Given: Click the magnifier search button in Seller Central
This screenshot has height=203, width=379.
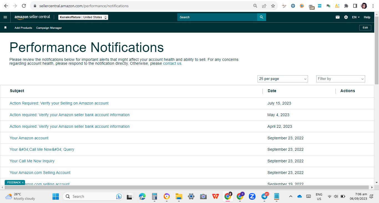Looking at the screenshot, I should [x=261, y=17].
